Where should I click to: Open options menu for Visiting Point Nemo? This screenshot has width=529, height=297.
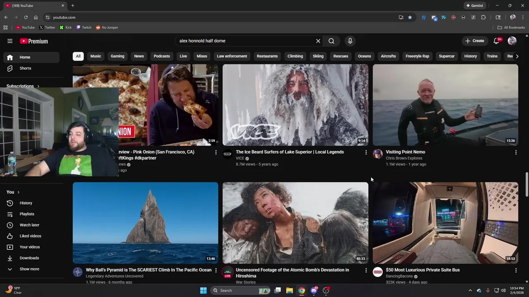[516, 153]
